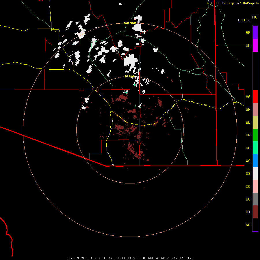Click the RA legend label
The width and height of the screenshot is (260, 260).
(x=248, y=148)
